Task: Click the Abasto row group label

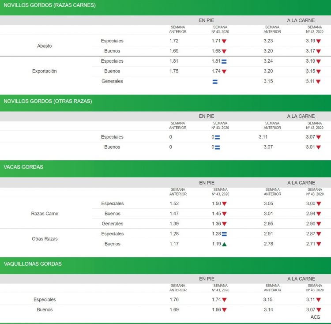Action: coord(45,46)
